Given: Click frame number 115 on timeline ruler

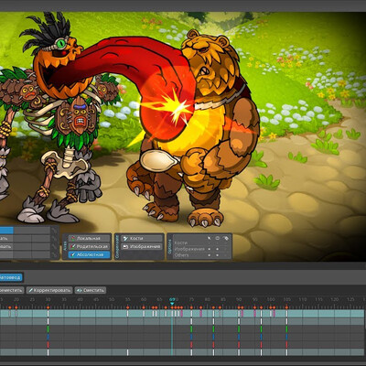Looking at the screenshot, I should click(318, 299).
